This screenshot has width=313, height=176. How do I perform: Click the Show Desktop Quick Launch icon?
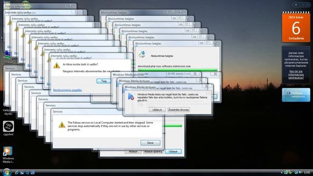(x=22, y=173)
